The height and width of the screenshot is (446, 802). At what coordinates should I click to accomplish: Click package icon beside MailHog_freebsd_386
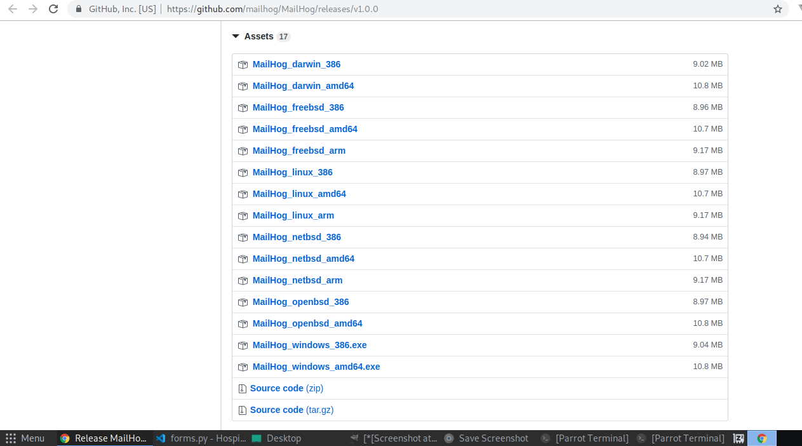pyautogui.click(x=243, y=108)
